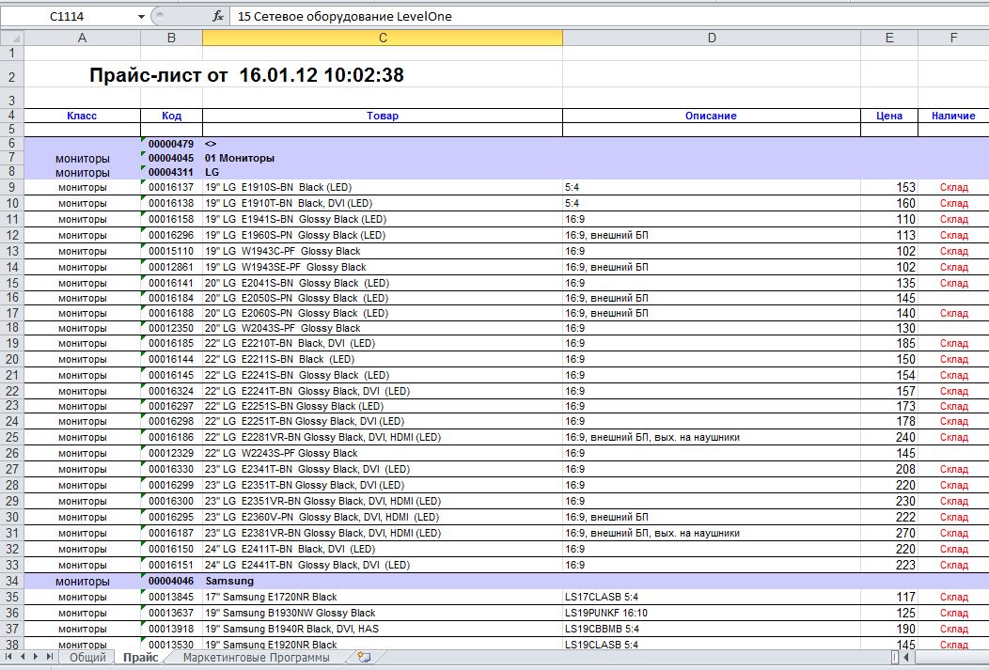Click code cell 00016295
The height and width of the screenshot is (670, 989).
[171, 517]
